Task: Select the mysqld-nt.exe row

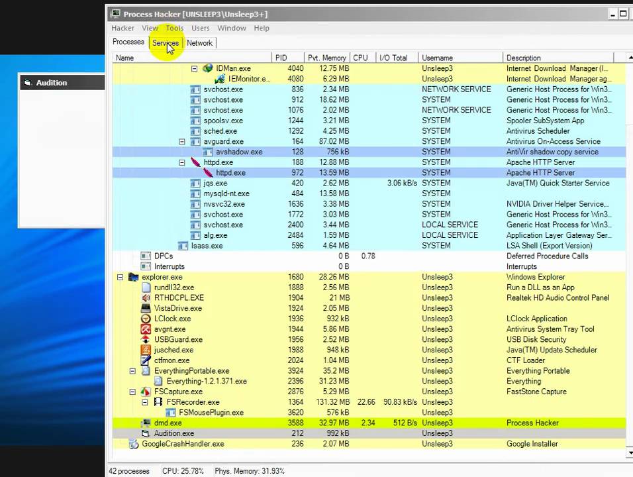Action: pyautogui.click(x=369, y=193)
